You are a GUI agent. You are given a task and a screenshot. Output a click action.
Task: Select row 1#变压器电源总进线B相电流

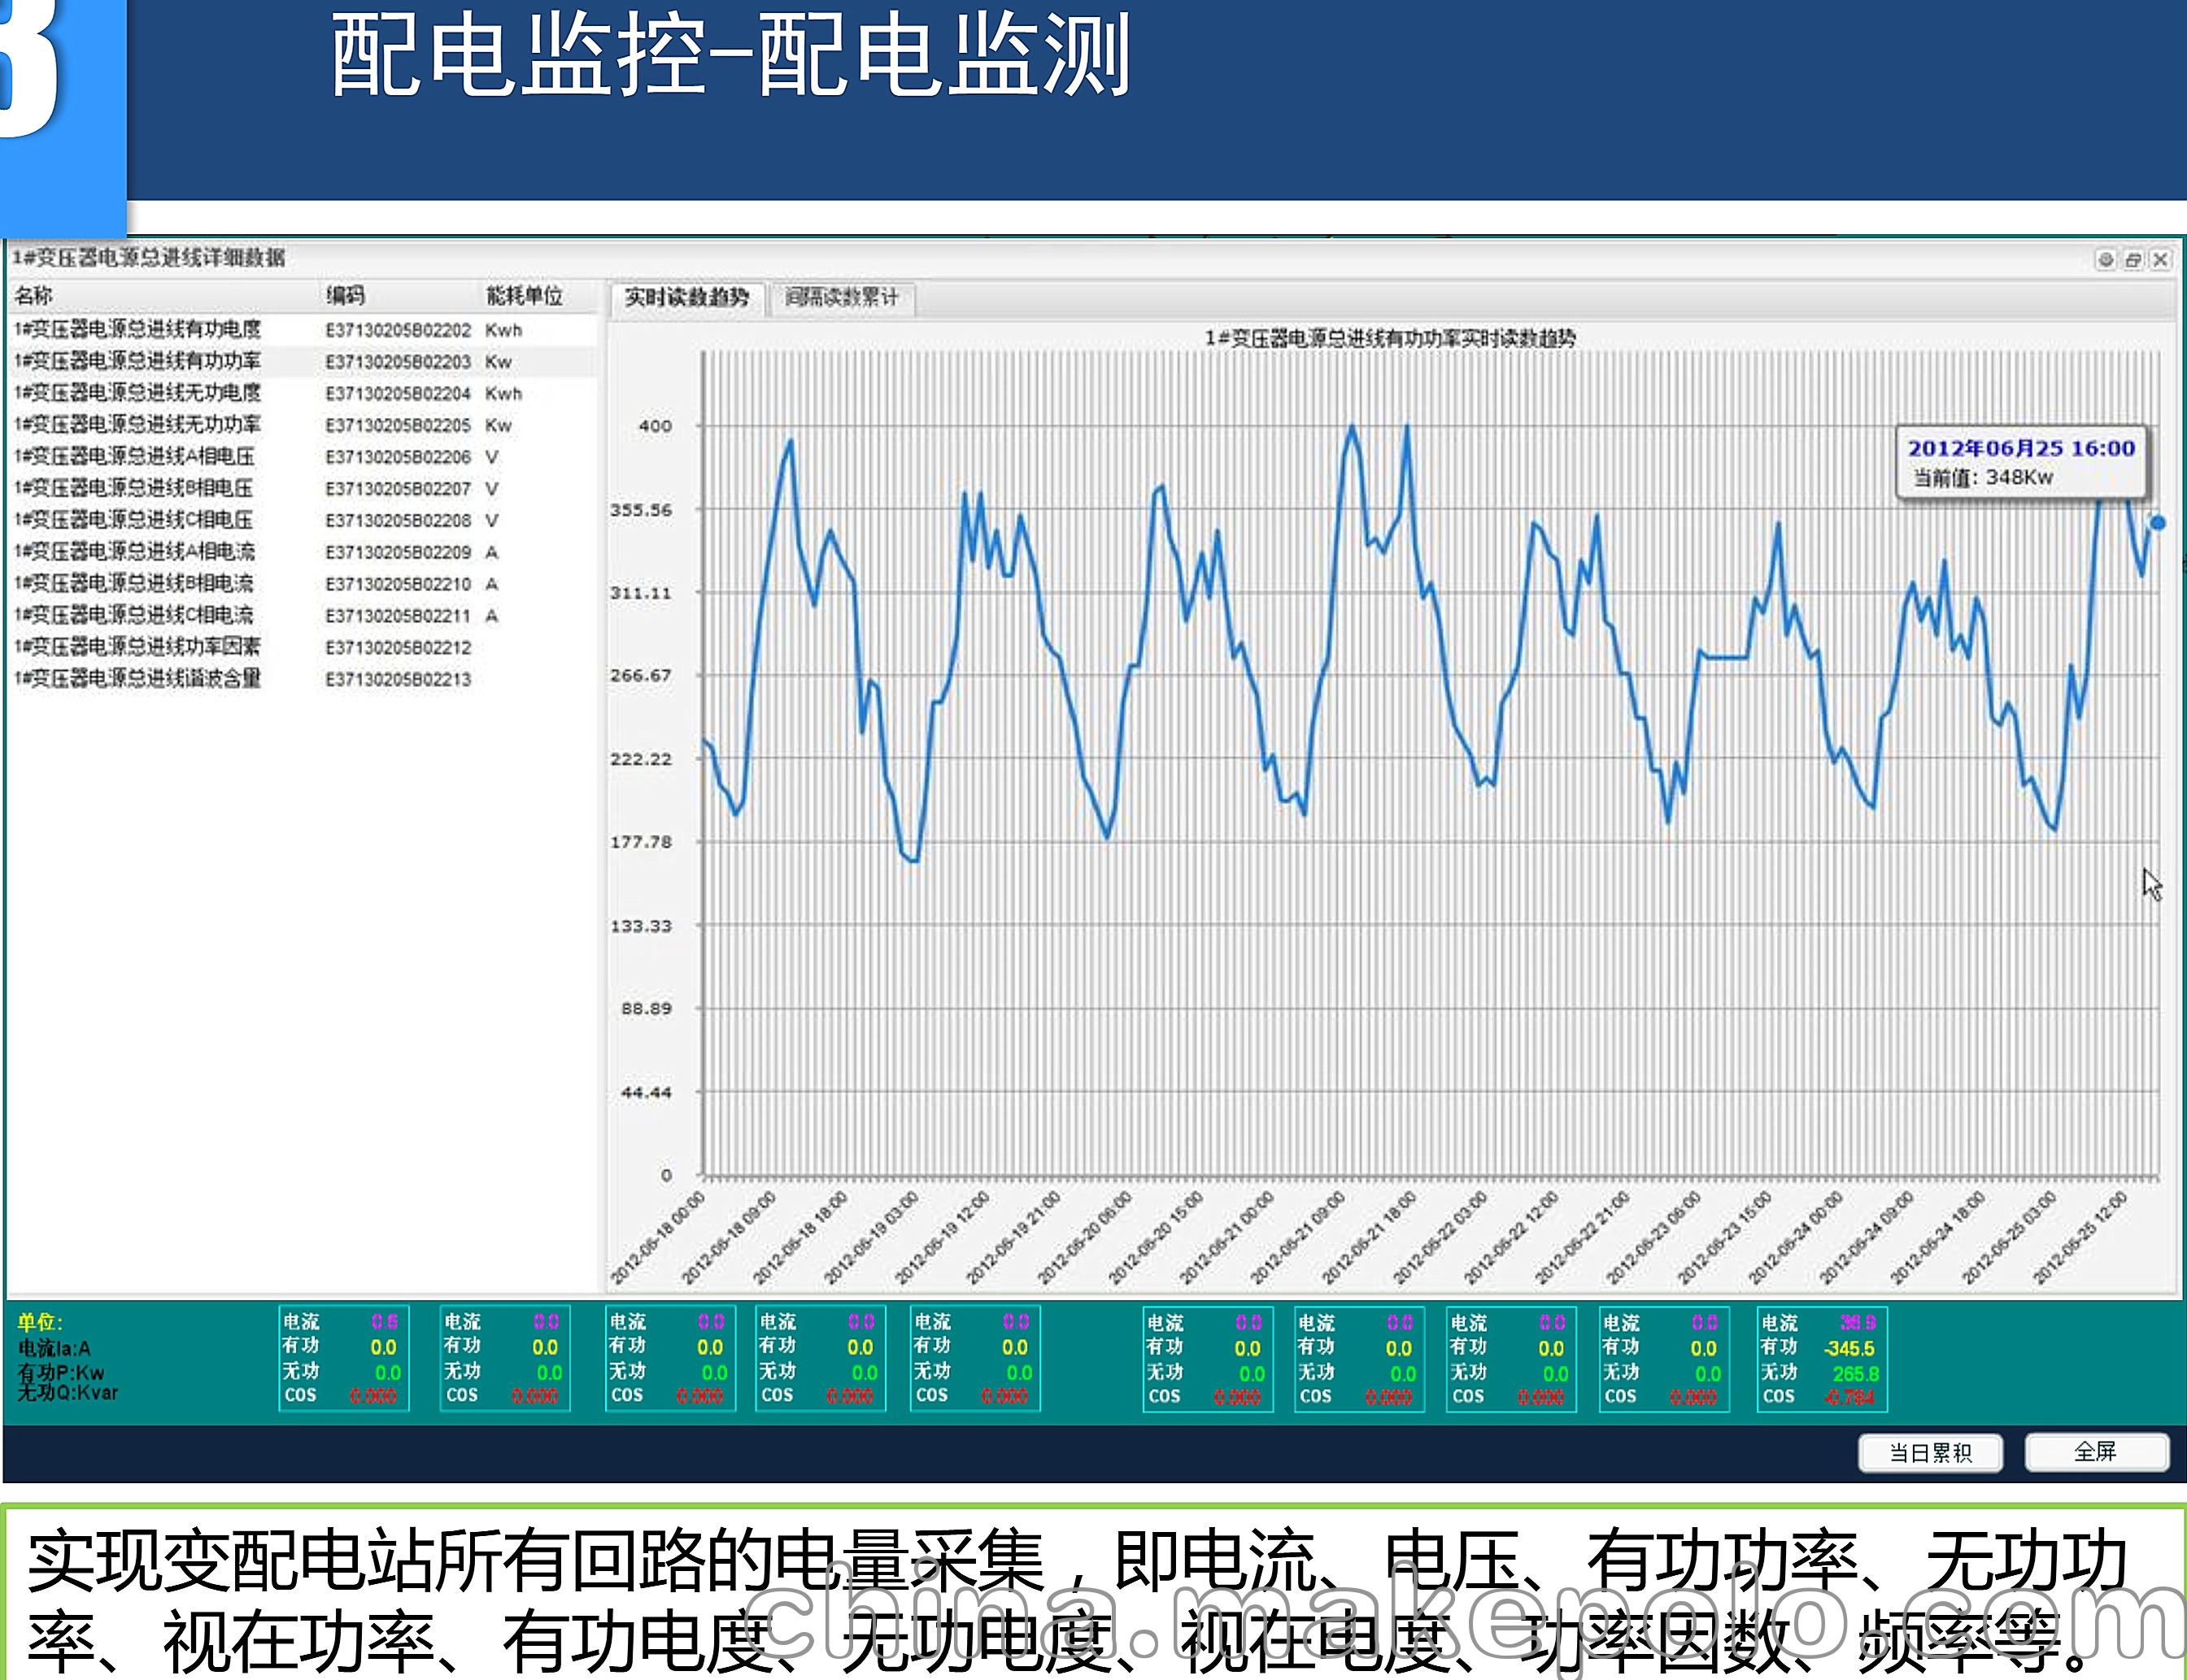pyautogui.click(x=303, y=584)
